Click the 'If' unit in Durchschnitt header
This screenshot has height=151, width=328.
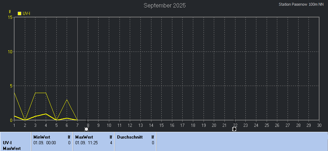[153, 137]
